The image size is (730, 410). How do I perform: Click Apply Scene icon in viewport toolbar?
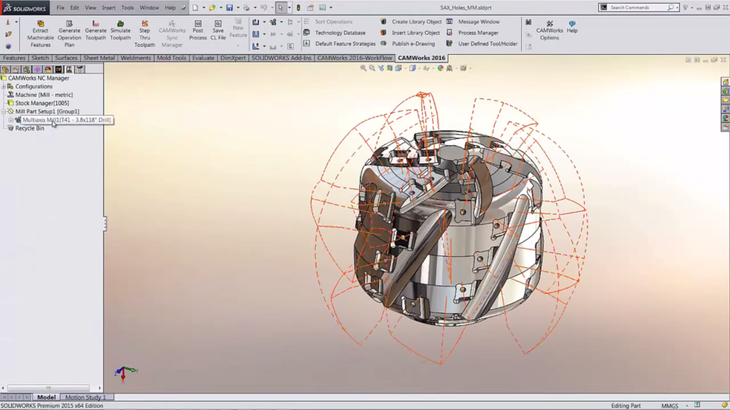449,68
